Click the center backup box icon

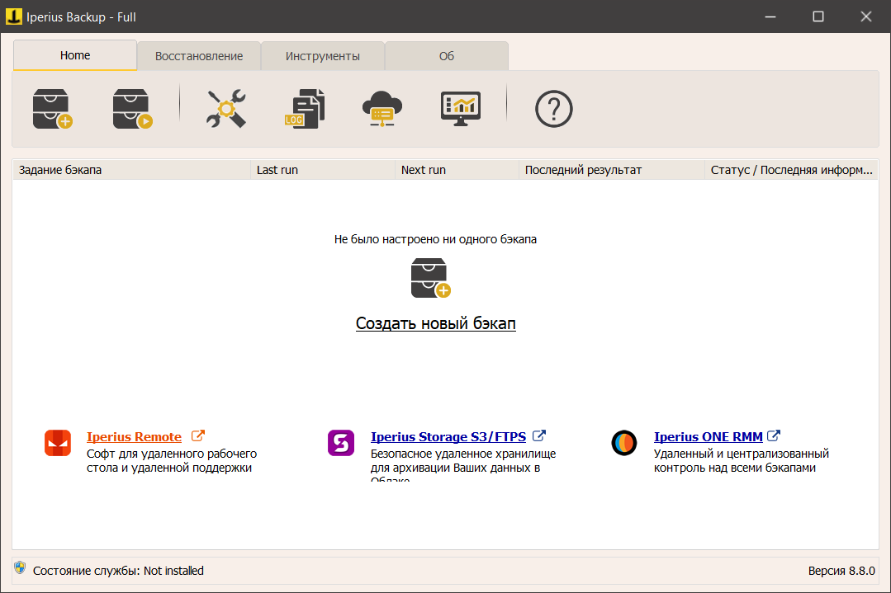(430, 278)
